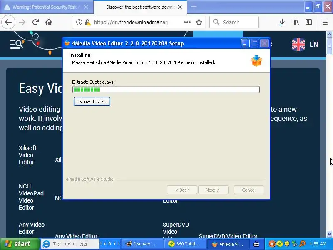Click the EN language selector
This screenshot has height=250, width=333.
point(314,44)
